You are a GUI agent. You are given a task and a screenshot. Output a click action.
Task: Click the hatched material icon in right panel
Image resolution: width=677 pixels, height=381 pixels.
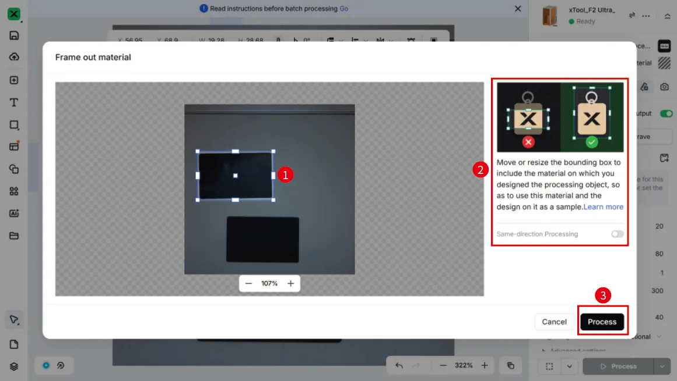(x=665, y=63)
